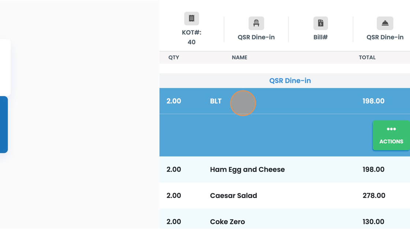Click the QTY column header
Viewport: 410px width, 229px height.
(x=174, y=58)
